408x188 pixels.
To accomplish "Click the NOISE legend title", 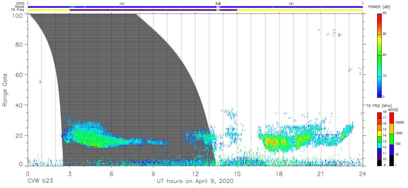I will (393, 110).
